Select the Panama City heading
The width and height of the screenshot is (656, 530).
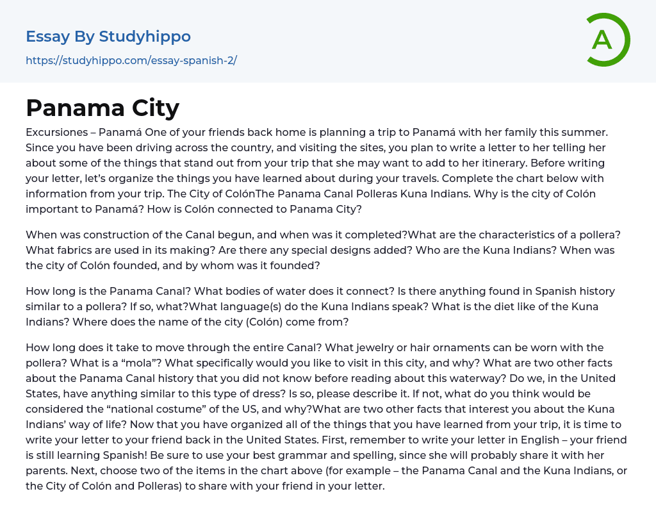[x=102, y=108]
